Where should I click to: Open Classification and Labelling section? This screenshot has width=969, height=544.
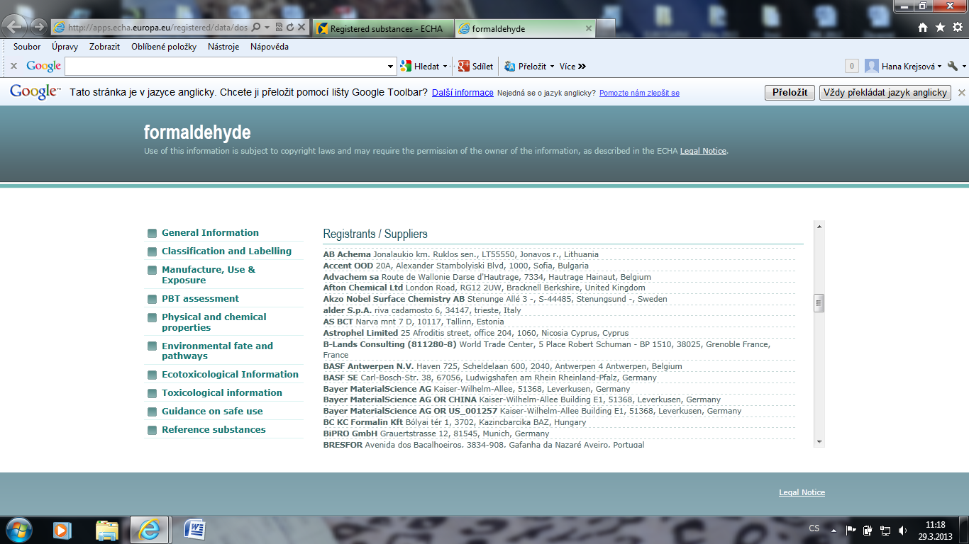226,251
